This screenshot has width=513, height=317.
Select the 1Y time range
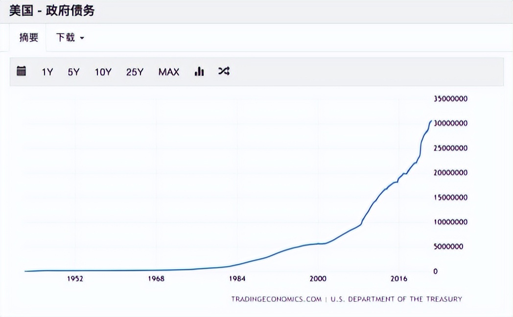point(47,72)
